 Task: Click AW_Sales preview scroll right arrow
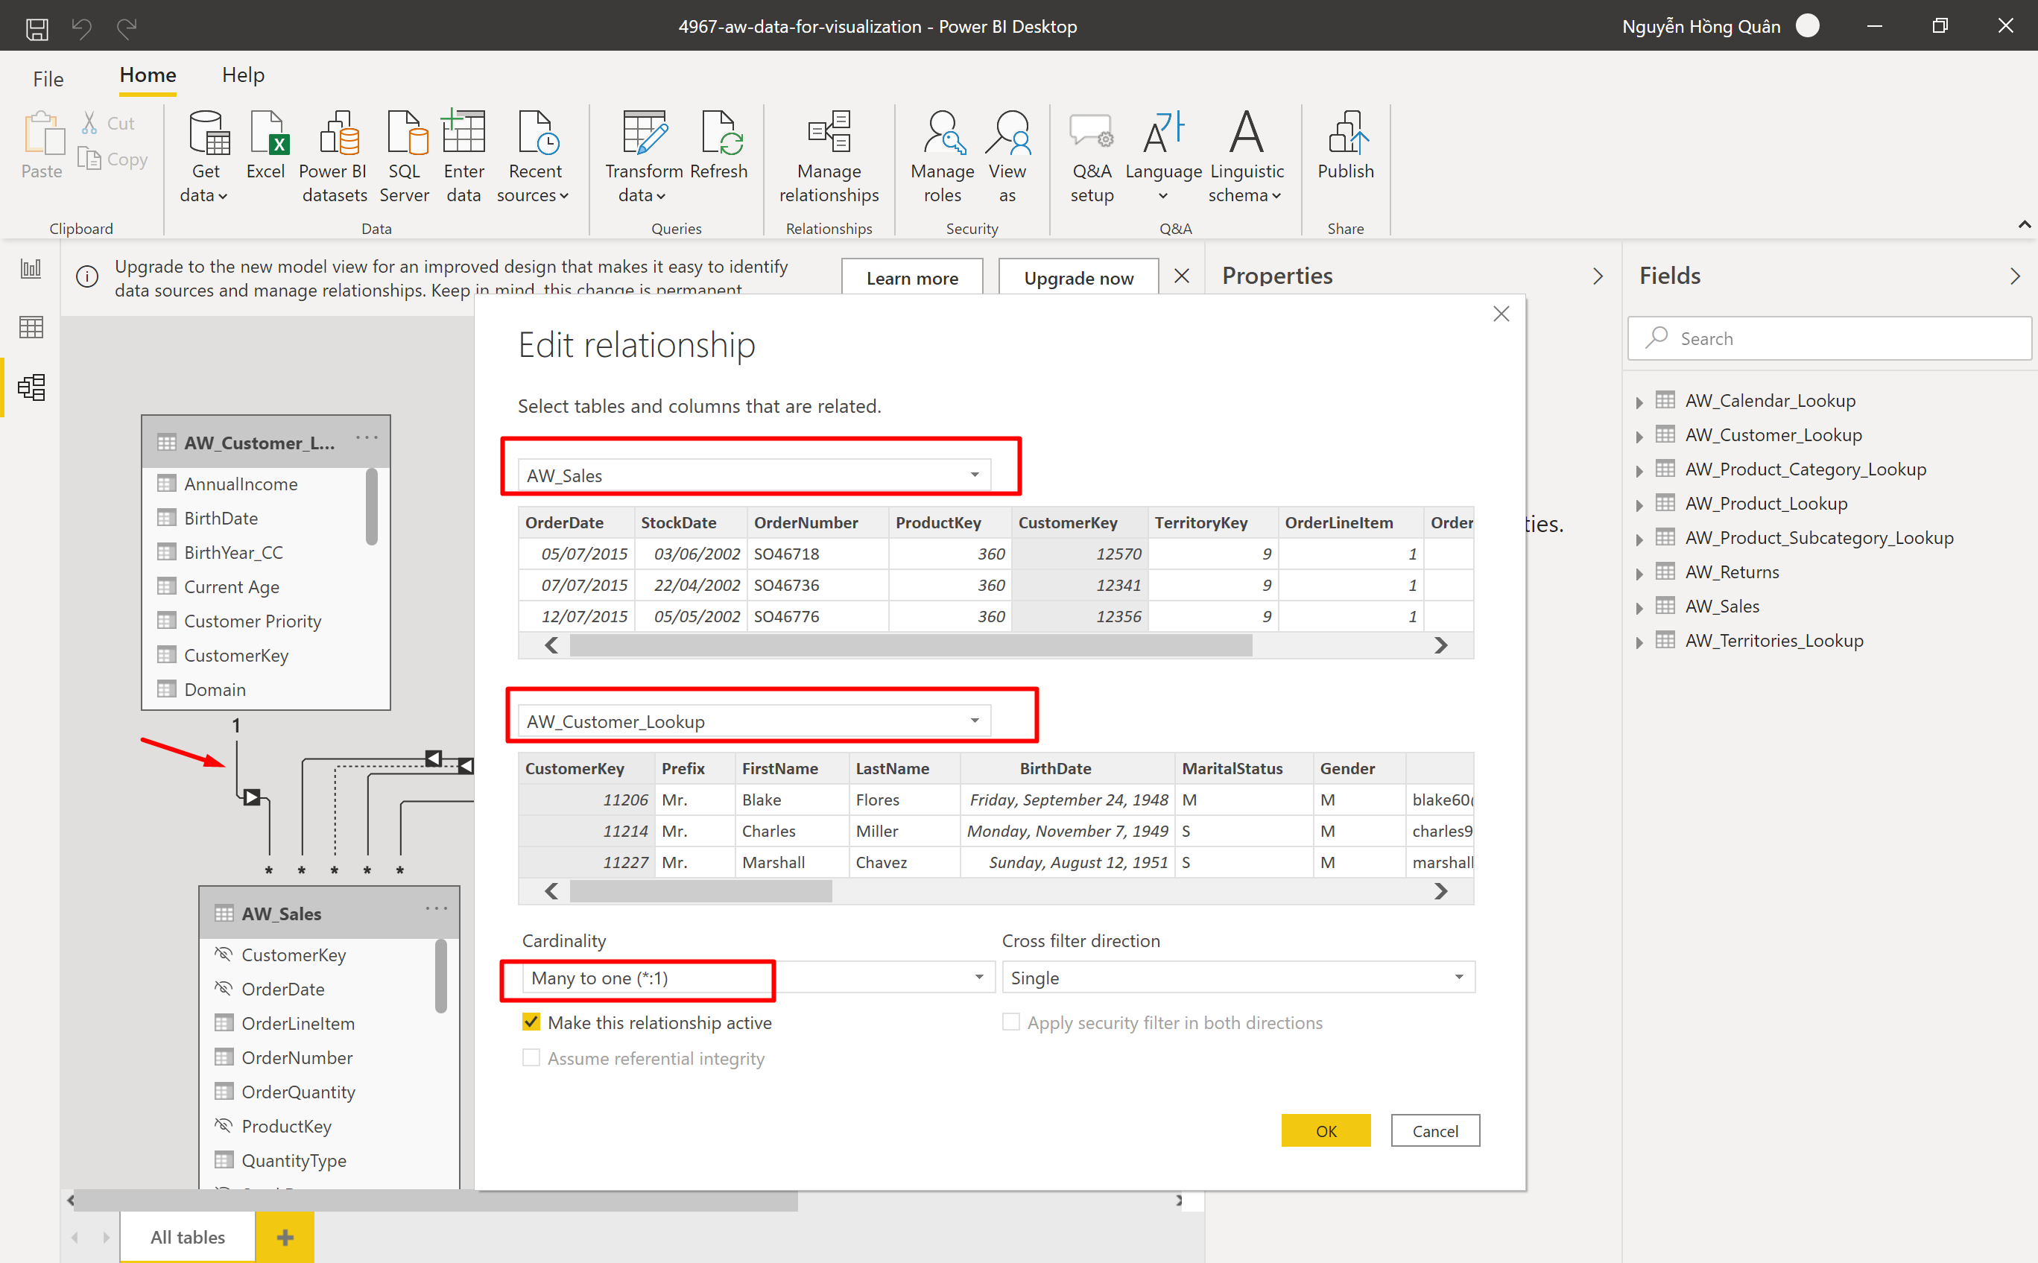[1441, 645]
